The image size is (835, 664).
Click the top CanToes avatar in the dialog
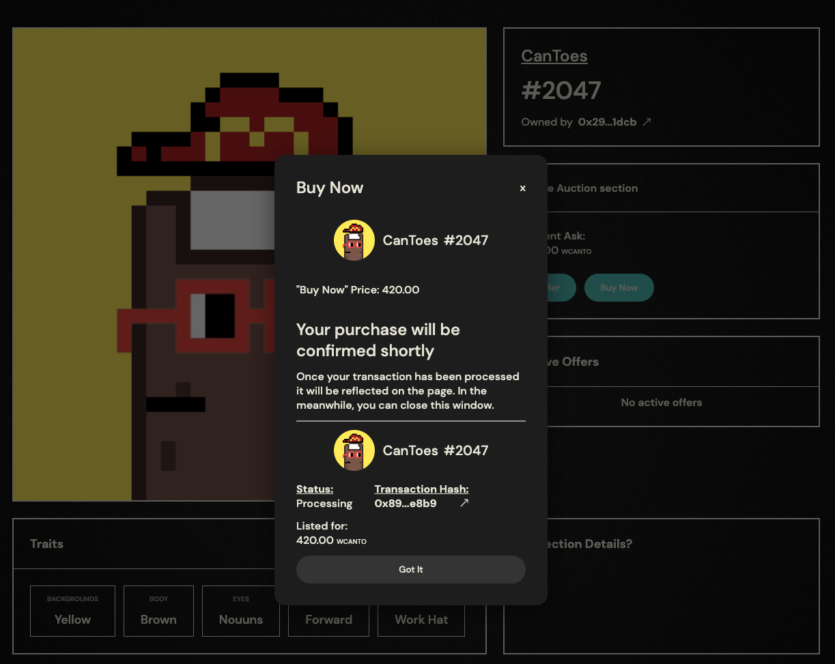[354, 240]
